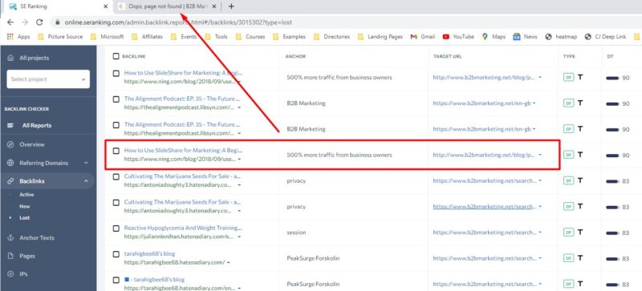Click DT bar in session anchor row
642x291 pixels.
612,233
